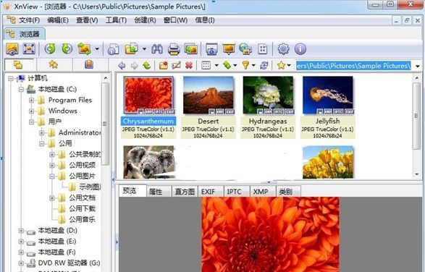Screen dimensions: 425x272
Task: Expand the Windows folder node
Action: [x=31, y=111]
